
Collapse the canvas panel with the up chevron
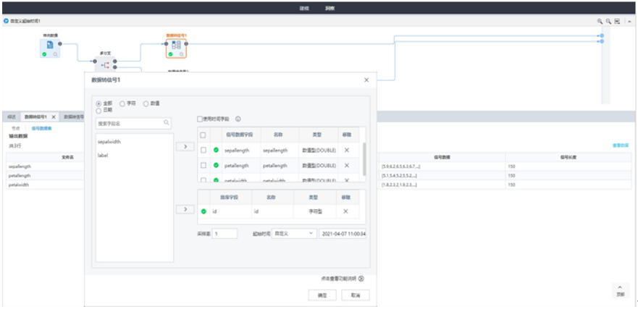tap(620, 288)
